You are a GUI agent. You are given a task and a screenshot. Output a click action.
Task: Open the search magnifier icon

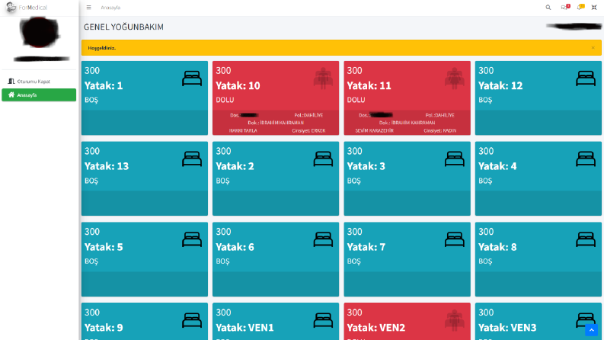(548, 8)
